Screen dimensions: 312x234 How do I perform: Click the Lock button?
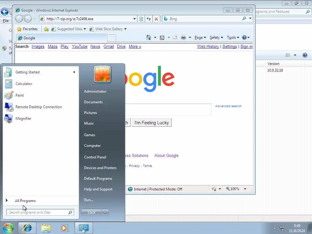91,212
